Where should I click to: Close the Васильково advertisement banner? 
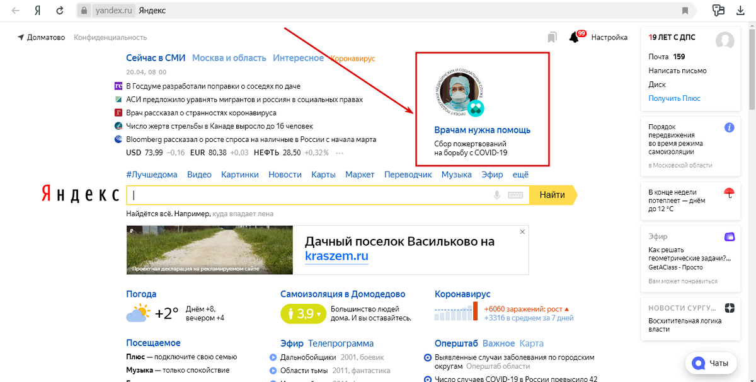[522, 232]
